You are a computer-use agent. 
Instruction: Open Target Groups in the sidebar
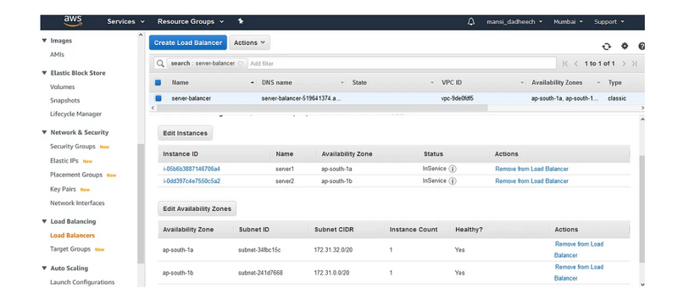70,249
